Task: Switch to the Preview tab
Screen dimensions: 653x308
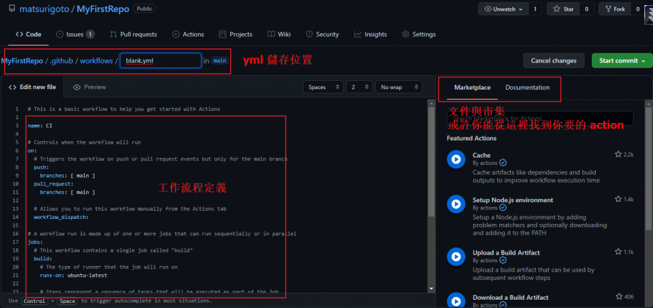Action: pos(89,87)
